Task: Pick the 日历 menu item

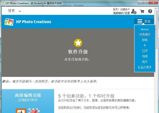Action: click(x=145, y=51)
